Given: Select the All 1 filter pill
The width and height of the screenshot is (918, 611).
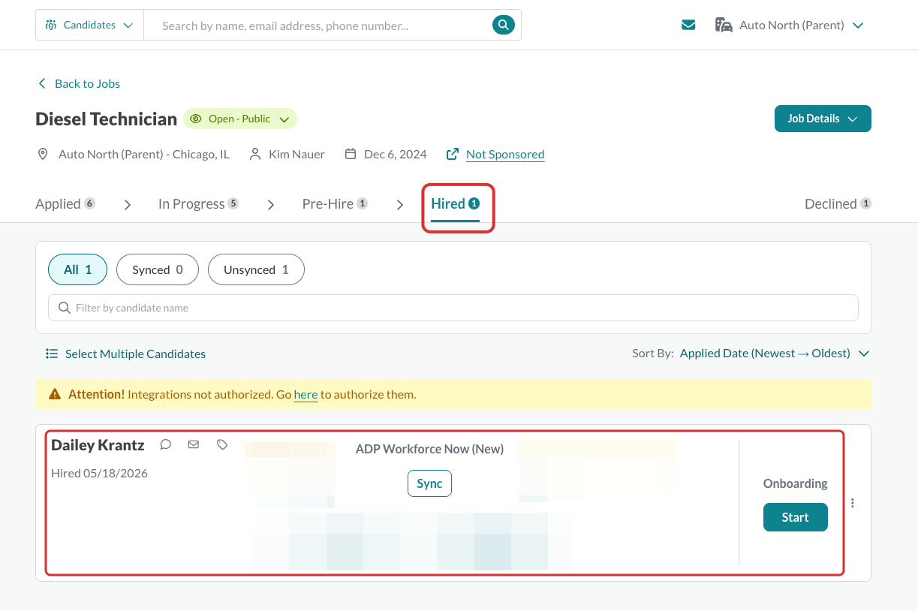Looking at the screenshot, I should [x=78, y=269].
